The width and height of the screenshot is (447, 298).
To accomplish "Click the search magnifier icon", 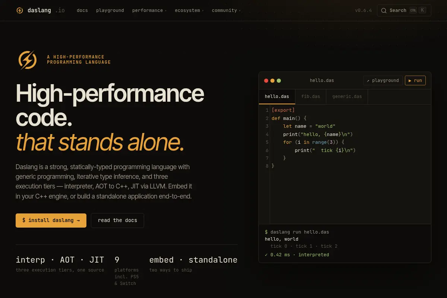I will tap(384, 10).
